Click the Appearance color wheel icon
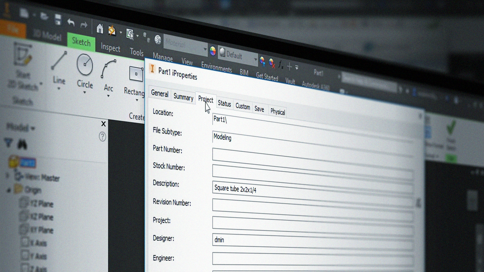The width and height of the screenshot is (484, 272). click(213, 52)
